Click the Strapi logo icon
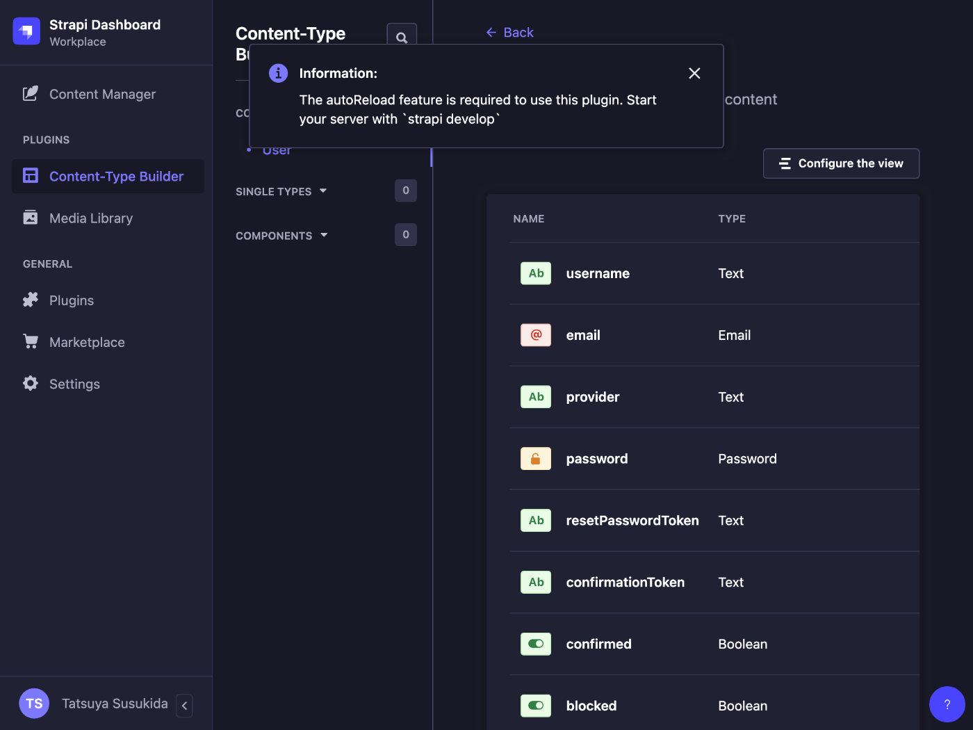The height and width of the screenshot is (730, 973). point(26,31)
